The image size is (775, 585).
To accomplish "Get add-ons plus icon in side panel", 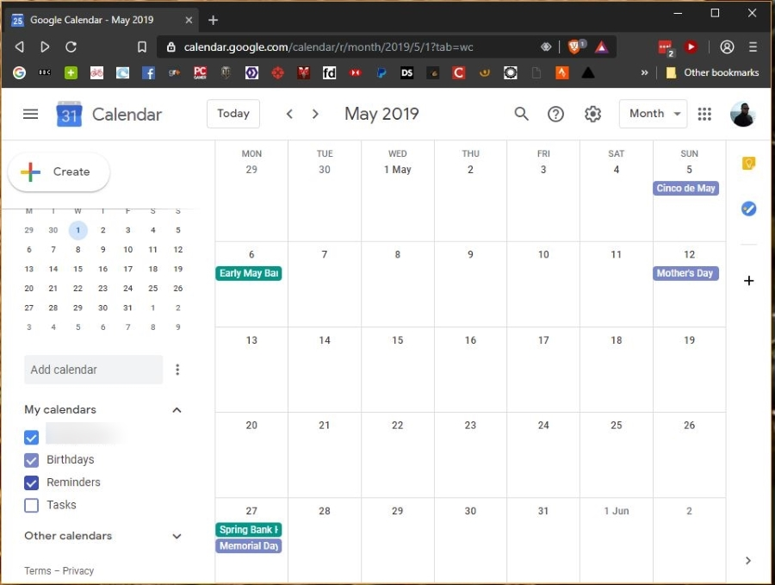I will [x=748, y=281].
